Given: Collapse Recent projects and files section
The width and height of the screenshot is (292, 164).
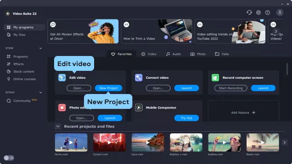Looking at the screenshot, I should click(x=58, y=126).
